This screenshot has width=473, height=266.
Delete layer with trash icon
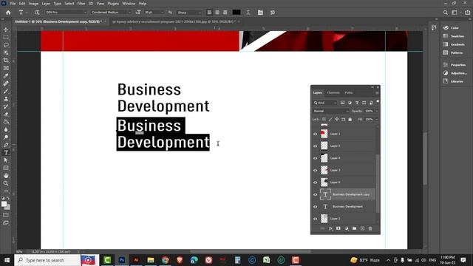coord(370,228)
